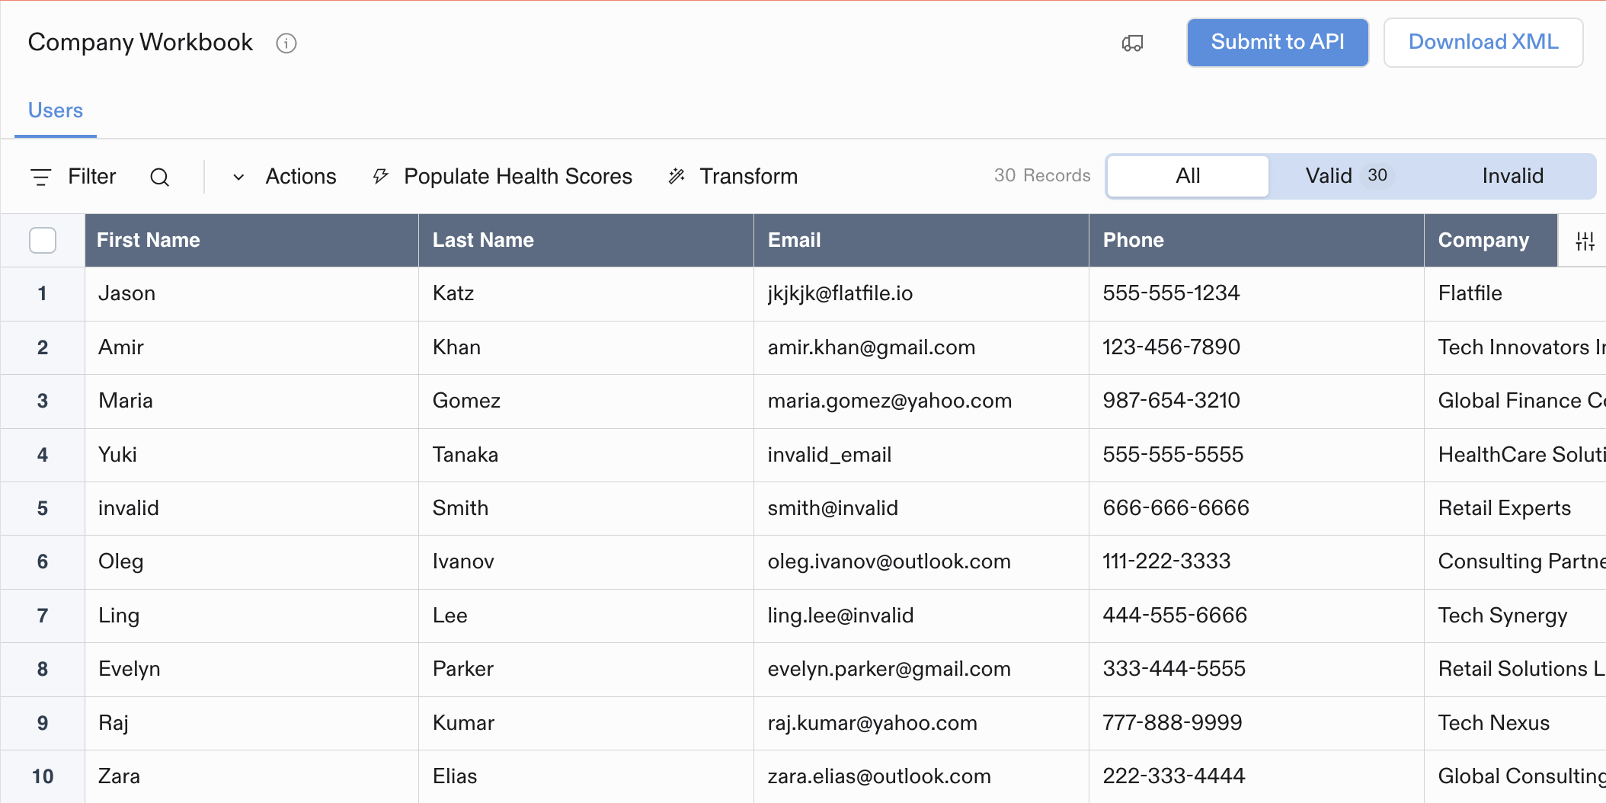This screenshot has height=803, width=1606.
Task: Select row number 5
Action: click(x=43, y=508)
